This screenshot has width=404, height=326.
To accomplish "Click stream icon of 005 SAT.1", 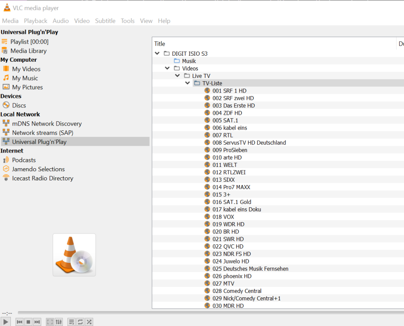I will [207, 120].
